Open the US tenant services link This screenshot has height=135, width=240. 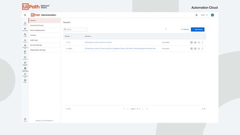pos(98,42)
